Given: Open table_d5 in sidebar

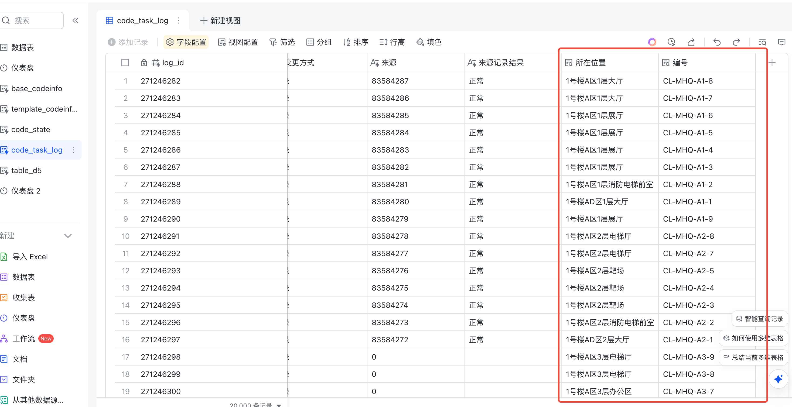Looking at the screenshot, I should (26, 170).
